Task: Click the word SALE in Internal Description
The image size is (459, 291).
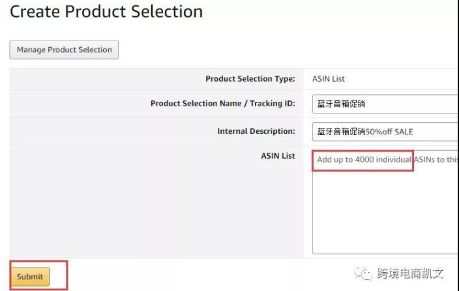Action: pos(401,131)
